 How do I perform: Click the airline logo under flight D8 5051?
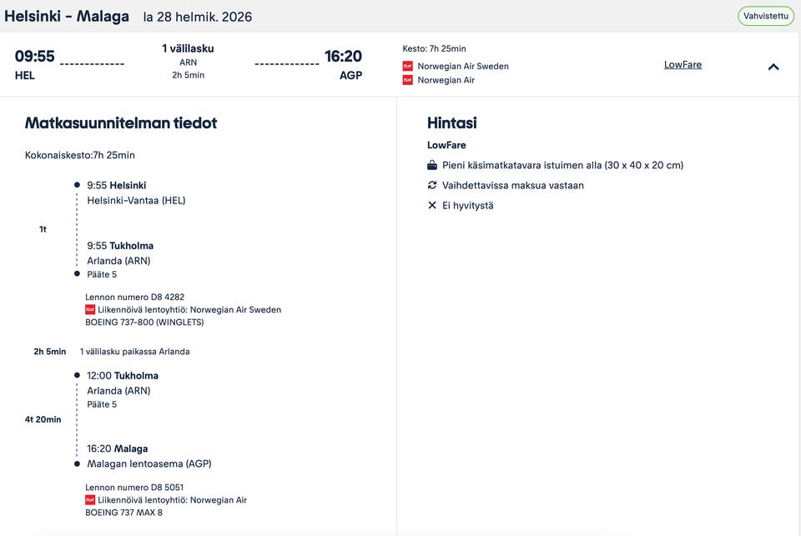(90, 500)
